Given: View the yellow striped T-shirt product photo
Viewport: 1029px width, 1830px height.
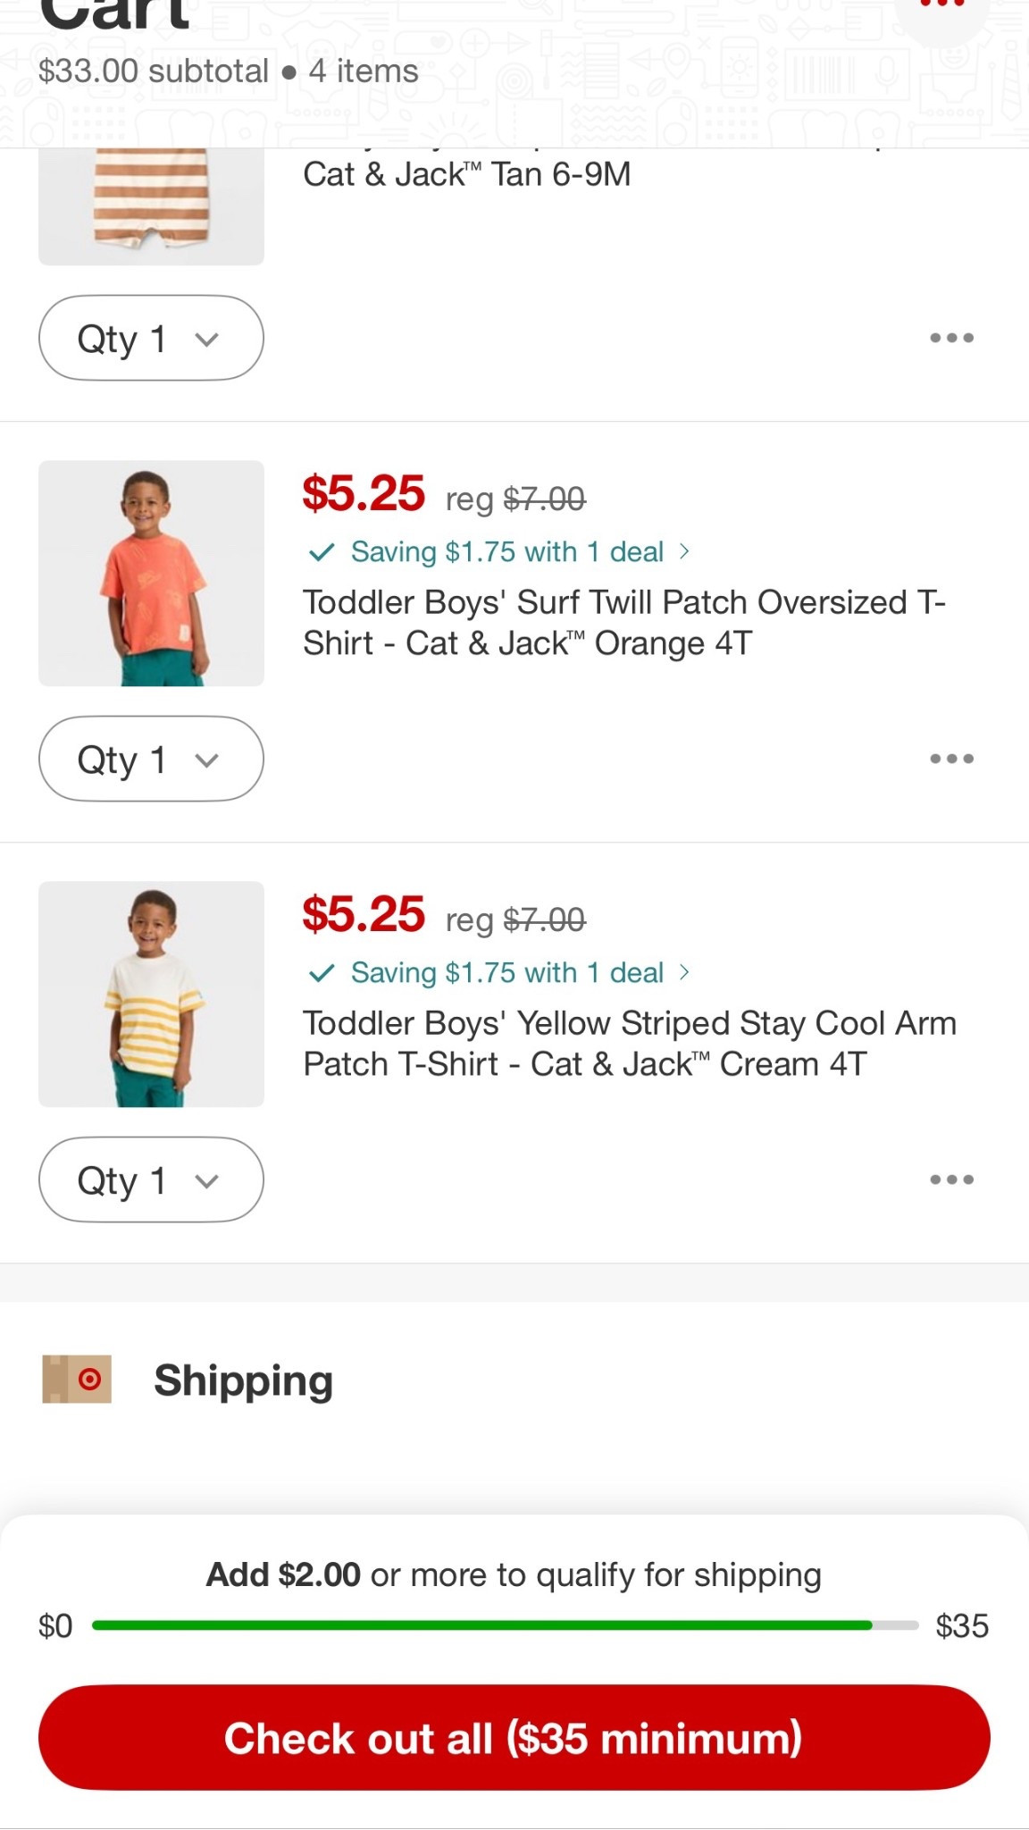Looking at the screenshot, I should point(151,995).
